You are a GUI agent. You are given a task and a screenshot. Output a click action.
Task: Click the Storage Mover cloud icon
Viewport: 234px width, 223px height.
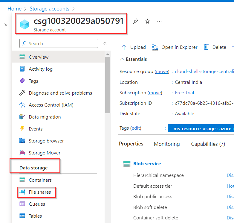pyautogui.click(x=22, y=153)
